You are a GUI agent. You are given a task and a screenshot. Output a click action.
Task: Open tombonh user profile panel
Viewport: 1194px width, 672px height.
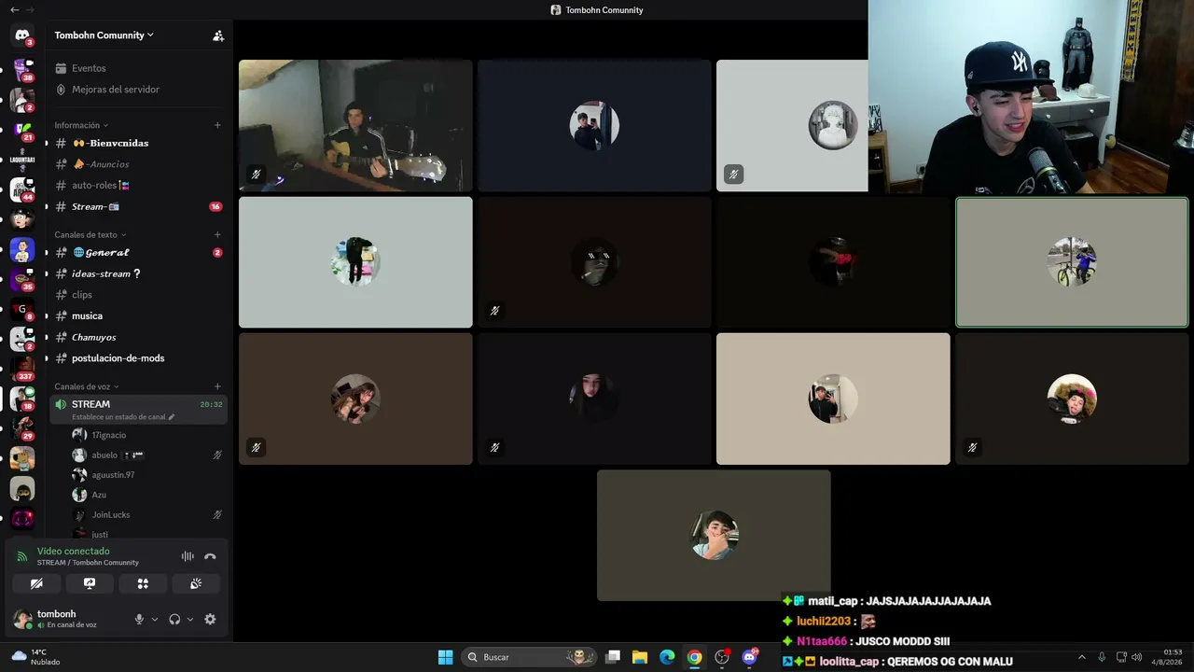67,619
